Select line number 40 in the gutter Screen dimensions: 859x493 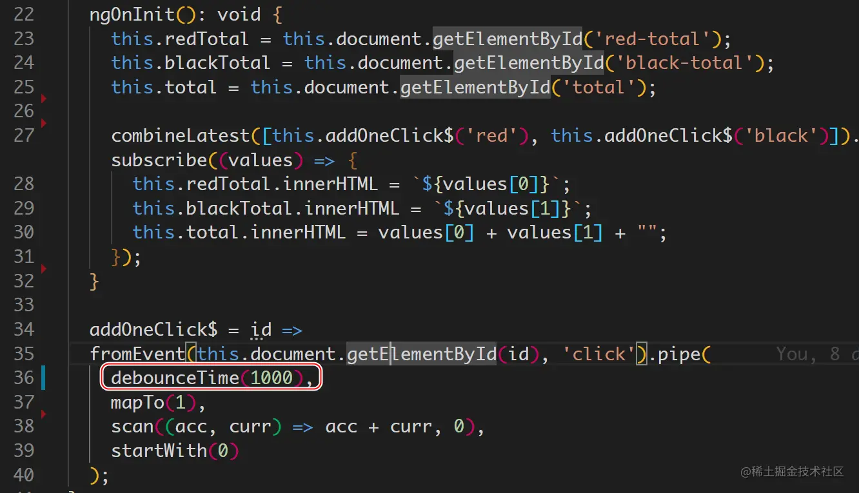pyautogui.click(x=23, y=475)
